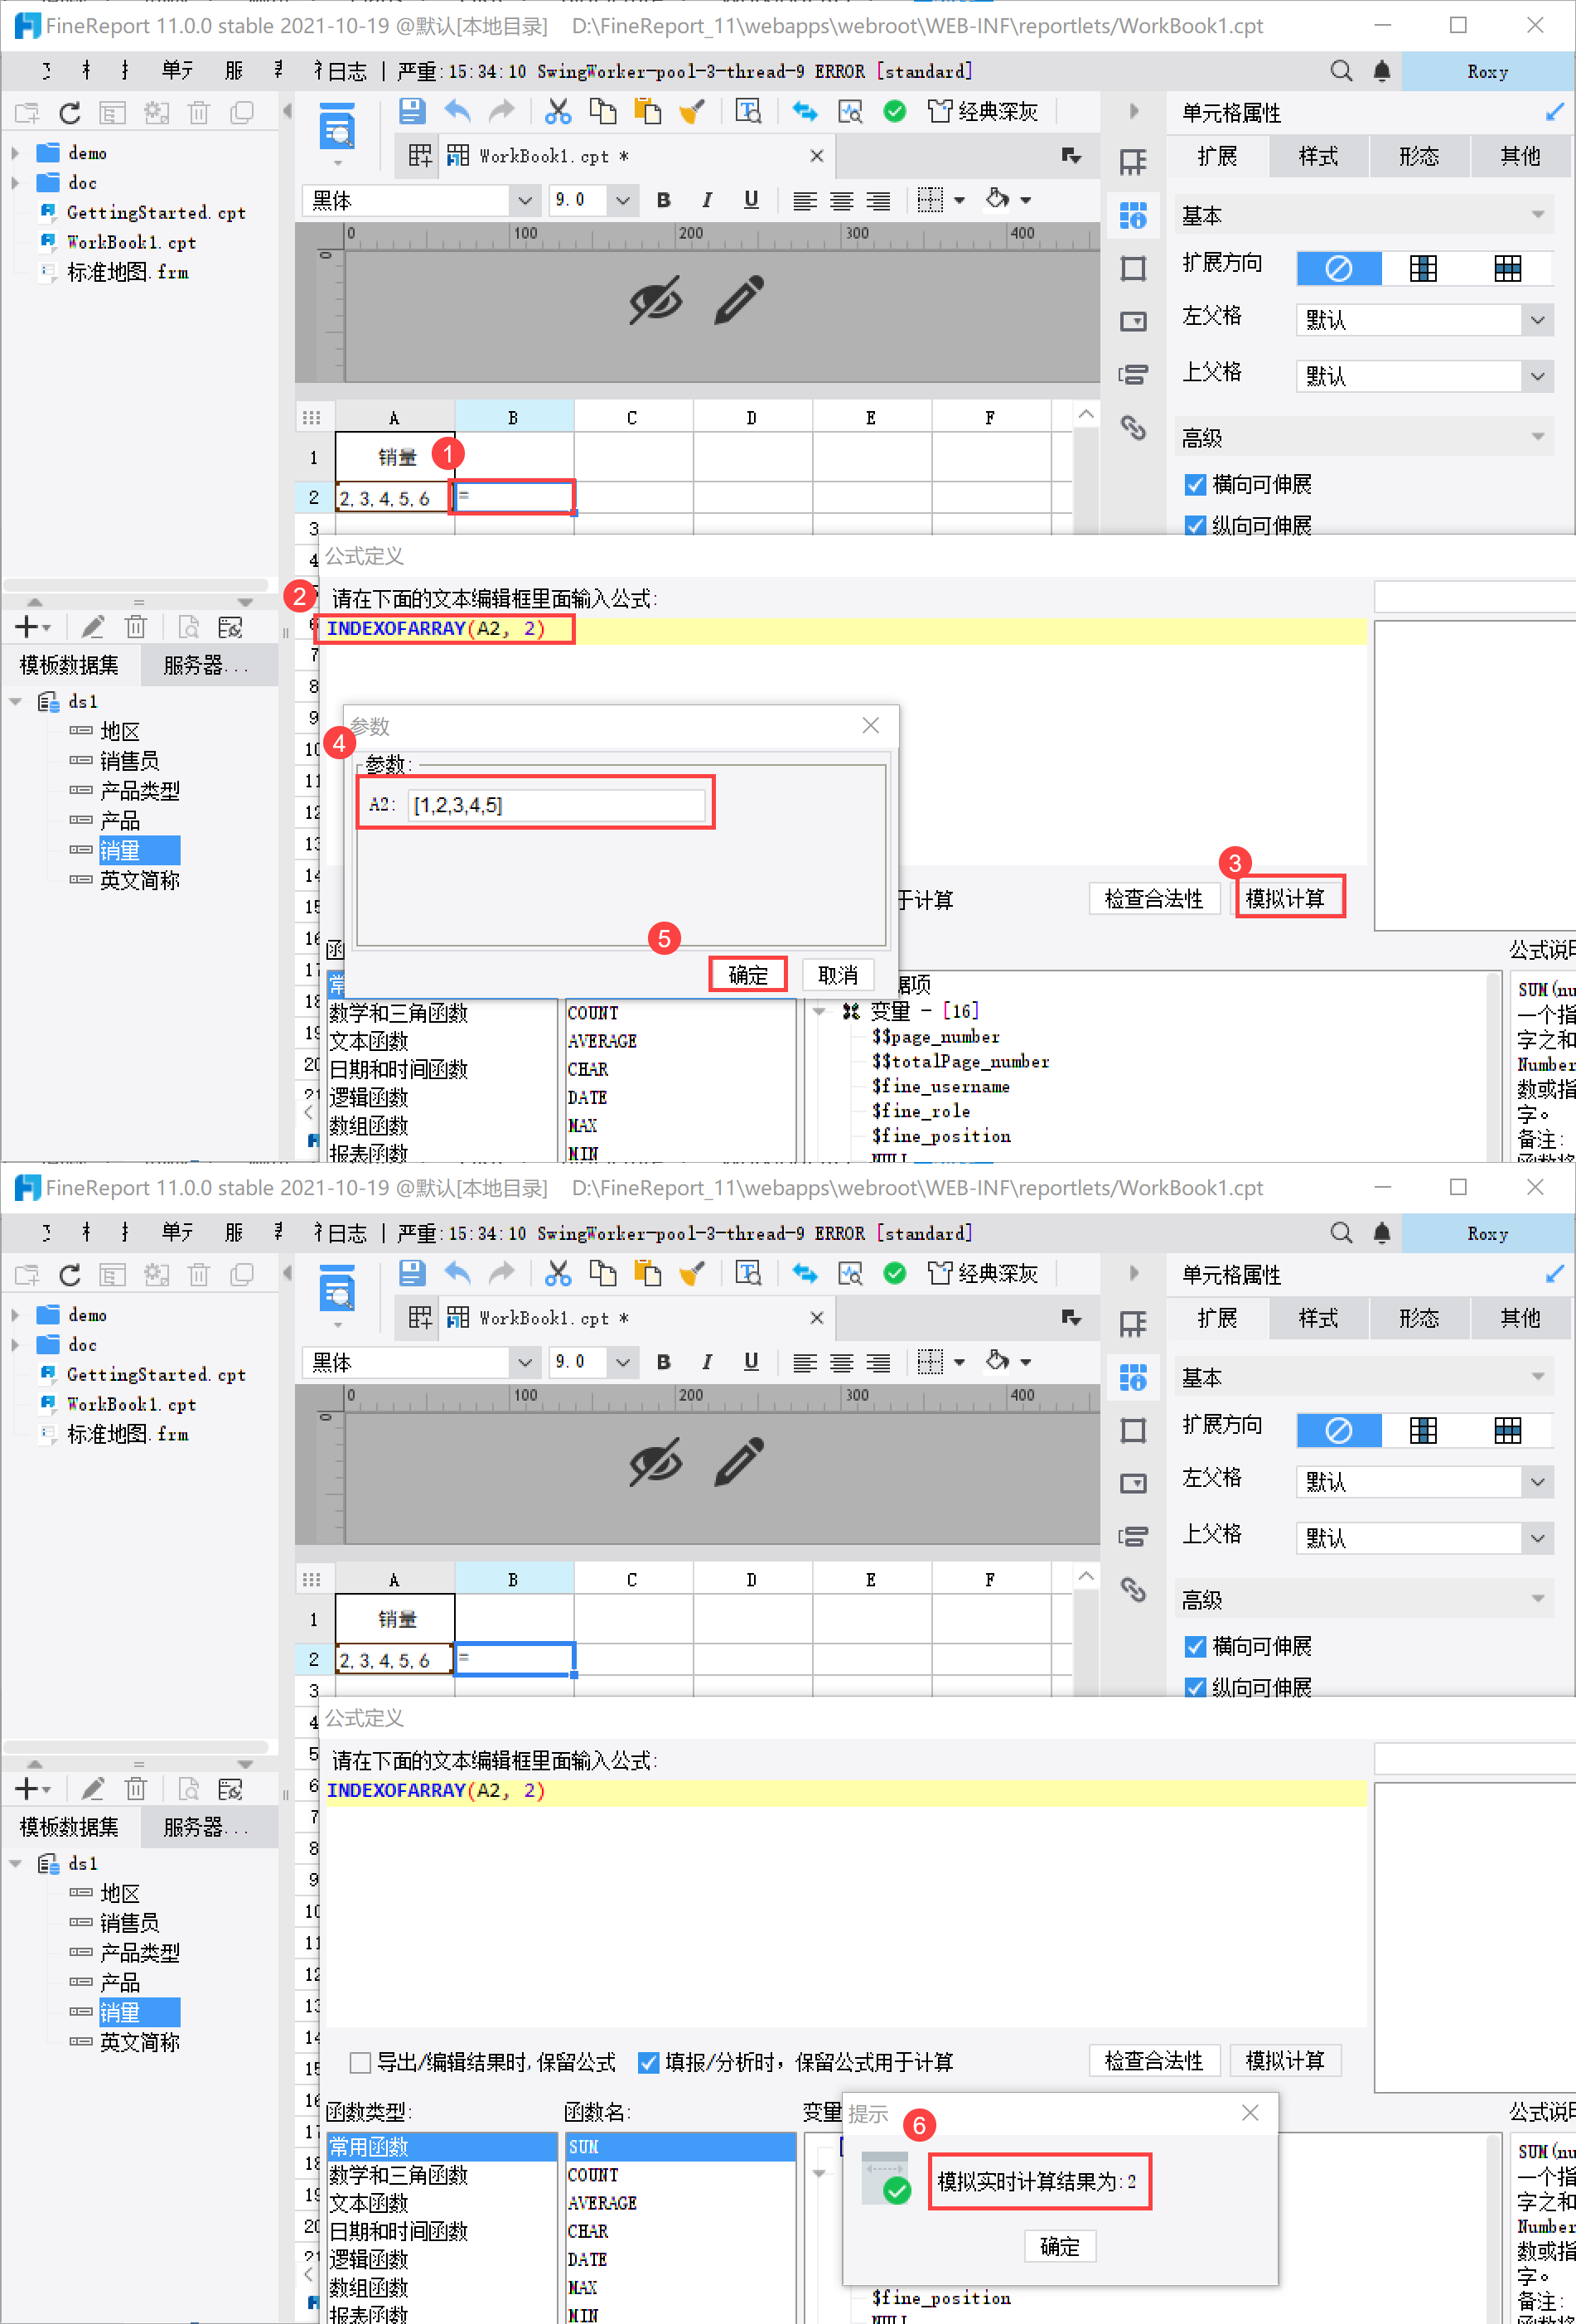Click the Save icon in the upper window toolbar

pos(412,111)
